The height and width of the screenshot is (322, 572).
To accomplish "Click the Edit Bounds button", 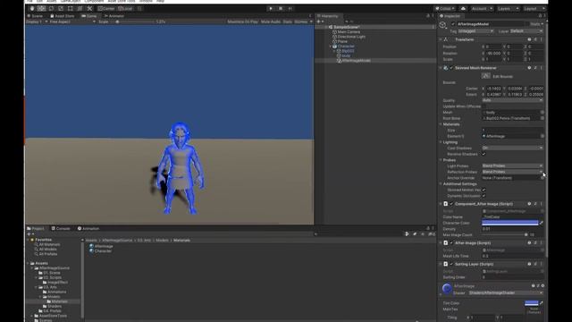I will (486, 76).
